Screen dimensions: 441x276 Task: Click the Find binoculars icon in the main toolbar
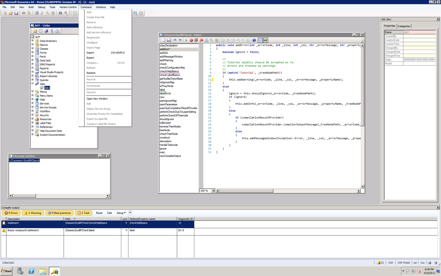point(60,13)
